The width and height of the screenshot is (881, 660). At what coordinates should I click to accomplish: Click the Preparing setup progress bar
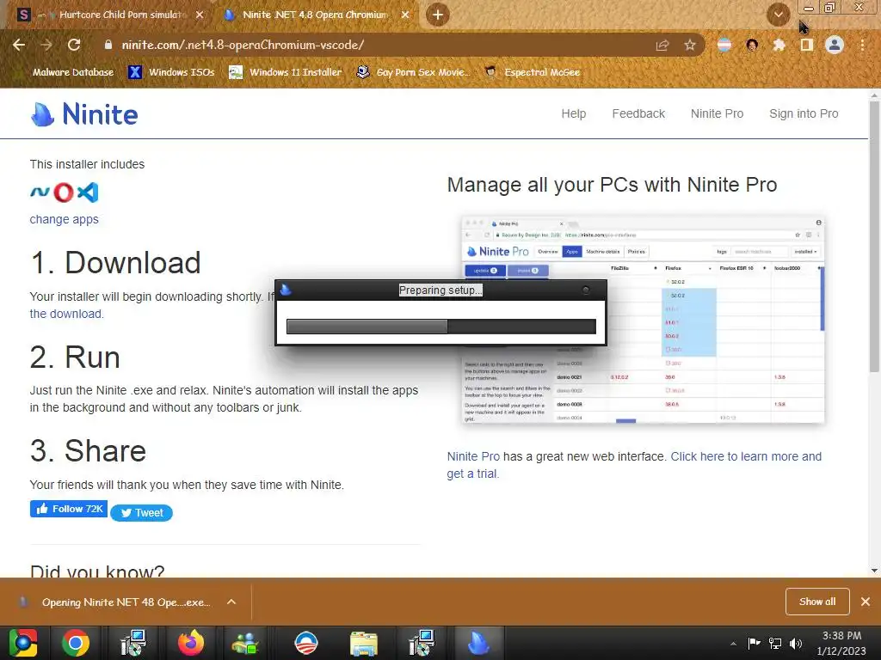(441, 327)
